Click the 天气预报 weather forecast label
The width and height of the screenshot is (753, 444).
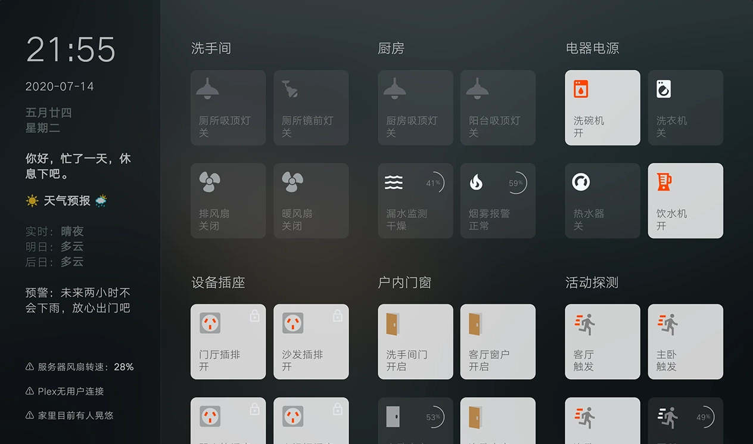coord(67,201)
